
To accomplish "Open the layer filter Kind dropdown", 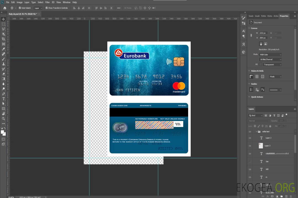I will pyautogui.click(x=256, y=116).
